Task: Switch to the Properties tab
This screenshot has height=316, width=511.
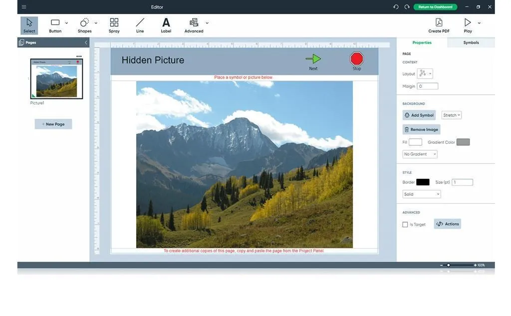Action: (x=422, y=43)
